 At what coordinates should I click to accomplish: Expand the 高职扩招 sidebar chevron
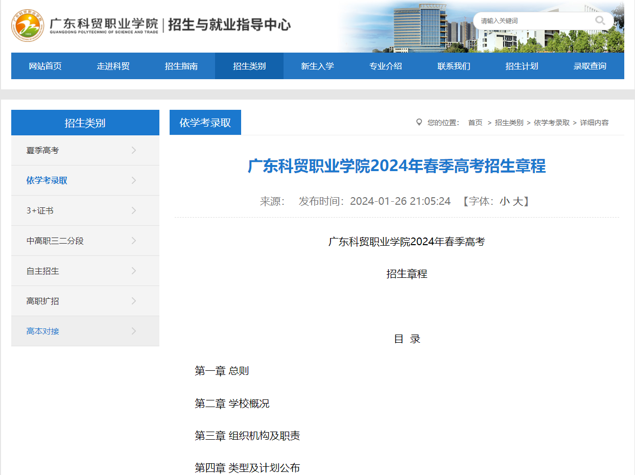pyautogui.click(x=133, y=300)
